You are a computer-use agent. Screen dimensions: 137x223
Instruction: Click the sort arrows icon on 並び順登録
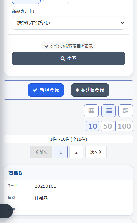[77, 90]
